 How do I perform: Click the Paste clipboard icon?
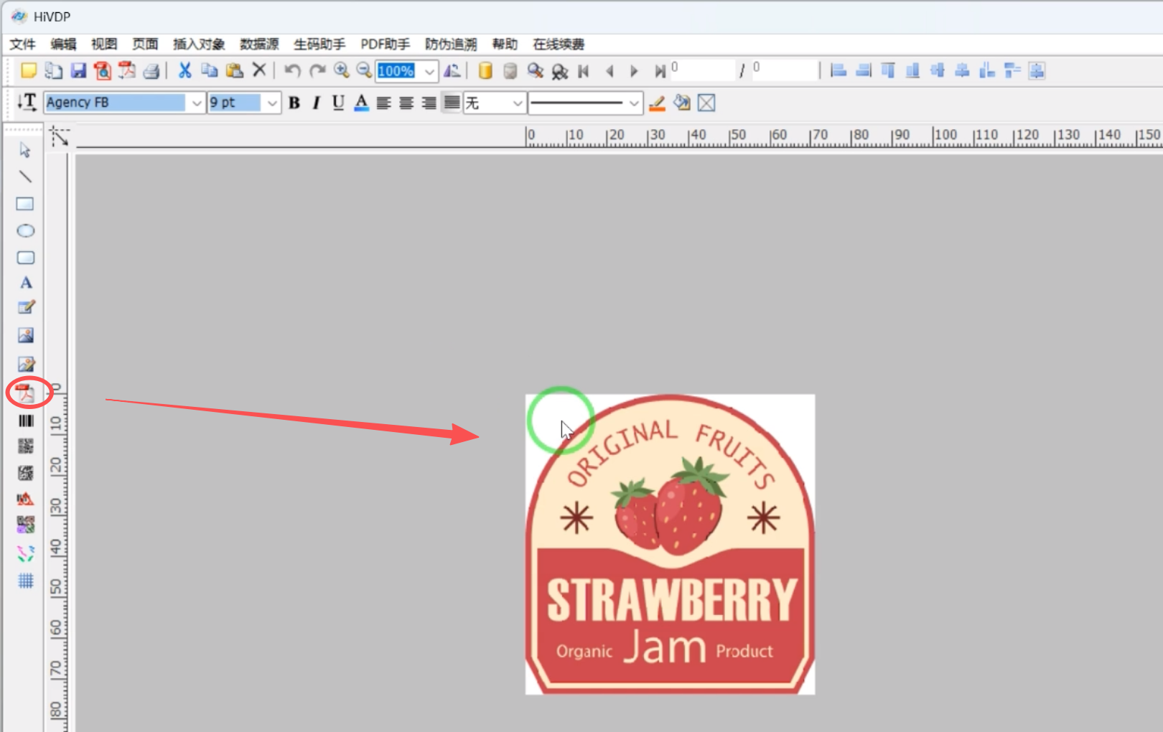click(234, 70)
